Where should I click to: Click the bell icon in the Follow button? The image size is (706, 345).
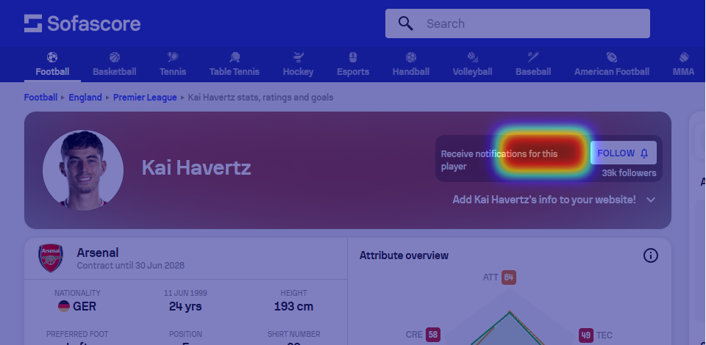(x=644, y=153)
